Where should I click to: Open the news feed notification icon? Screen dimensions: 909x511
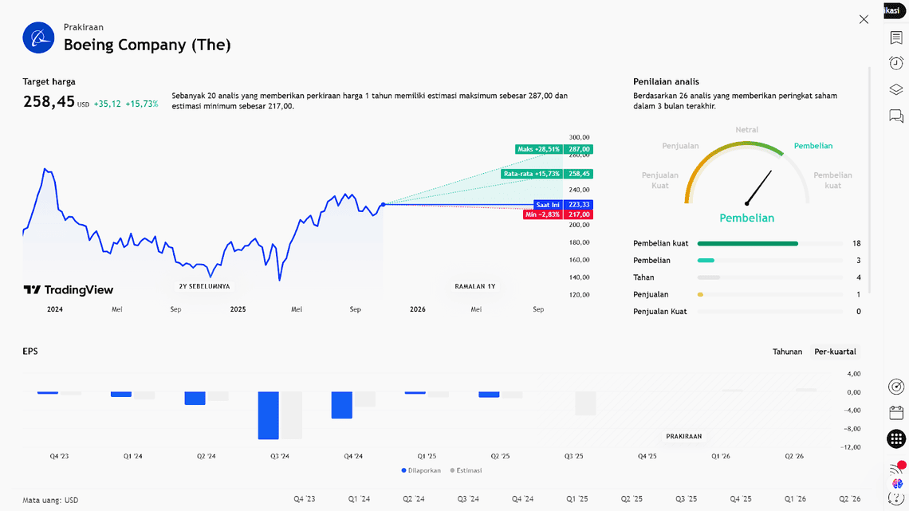896,468
